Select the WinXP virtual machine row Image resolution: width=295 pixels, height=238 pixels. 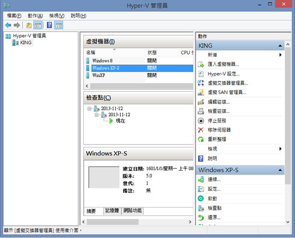click(x=140, y=76)
